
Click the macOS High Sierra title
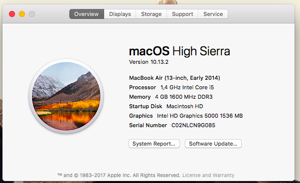click(x=179, y=51)
